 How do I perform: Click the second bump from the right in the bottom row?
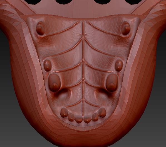(x=95, y=117)
